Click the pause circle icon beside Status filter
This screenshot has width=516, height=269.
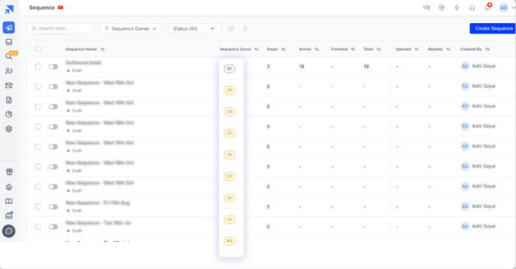pyautogui.click(x=232, y=28)
